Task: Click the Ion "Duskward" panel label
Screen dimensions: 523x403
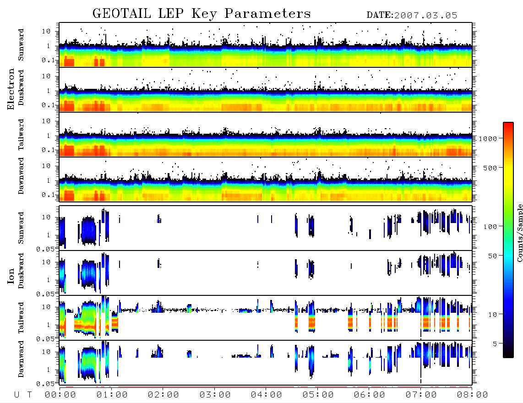Action: pyautogui.click(x=21, y=271)
